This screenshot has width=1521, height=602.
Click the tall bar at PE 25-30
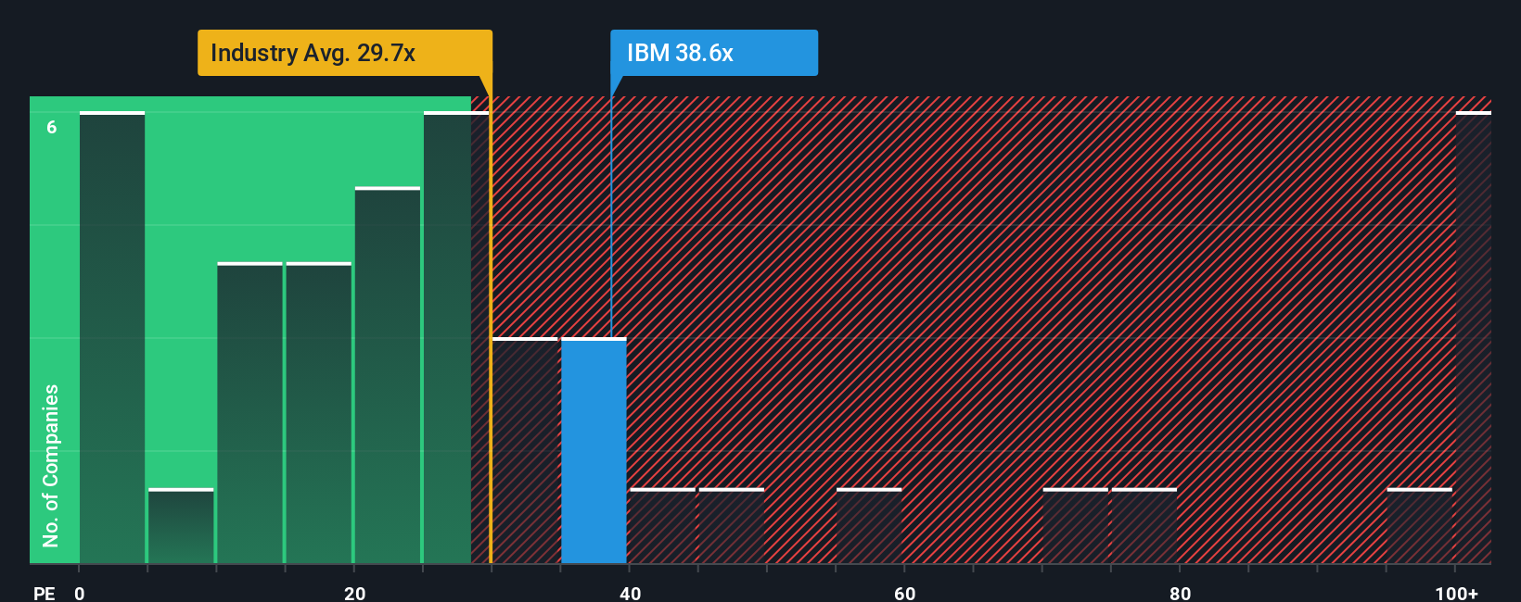point(456,338)
